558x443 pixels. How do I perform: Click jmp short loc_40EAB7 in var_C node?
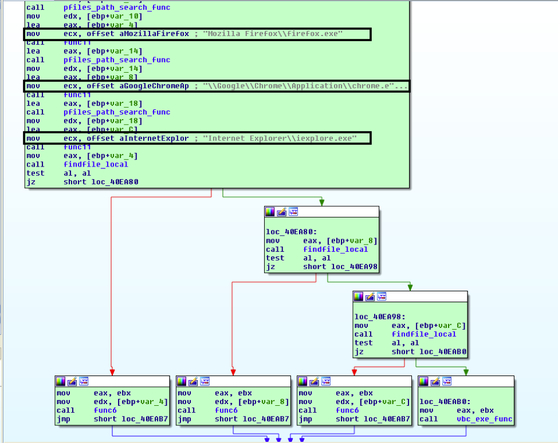click(x=354, y=419)
